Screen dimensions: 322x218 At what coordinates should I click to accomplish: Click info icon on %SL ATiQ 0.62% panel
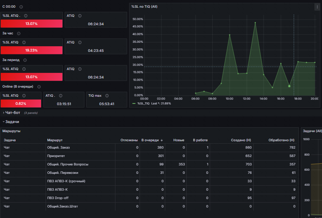coord(24,96)
